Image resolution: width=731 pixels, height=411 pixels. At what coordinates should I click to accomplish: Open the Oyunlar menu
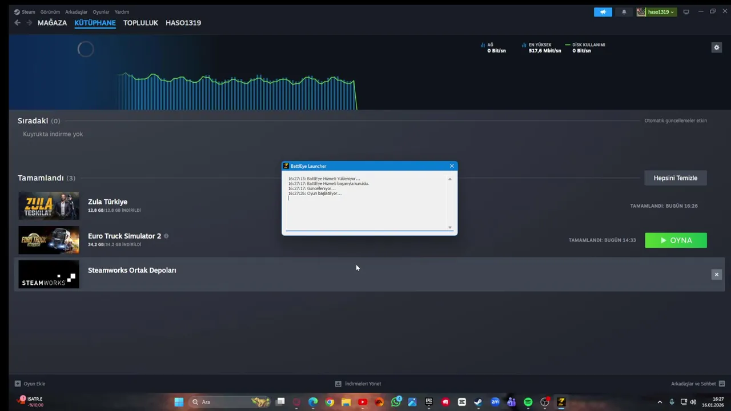(101, 12)
